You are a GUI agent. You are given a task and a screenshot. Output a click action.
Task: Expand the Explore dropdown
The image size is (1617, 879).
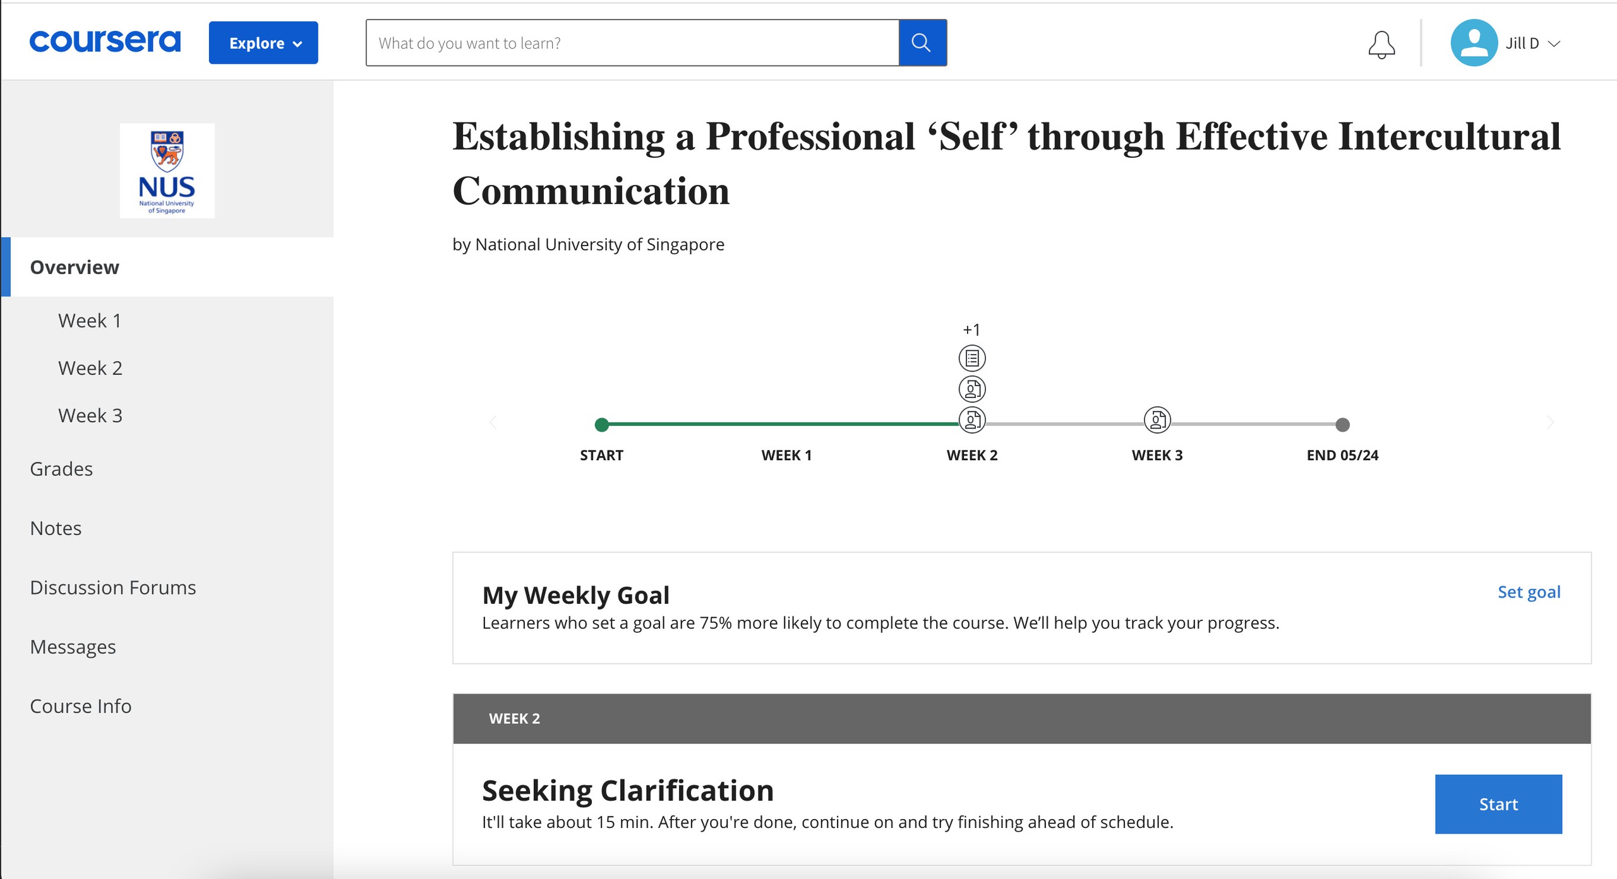pyautogui.click(x=263, y=43)
